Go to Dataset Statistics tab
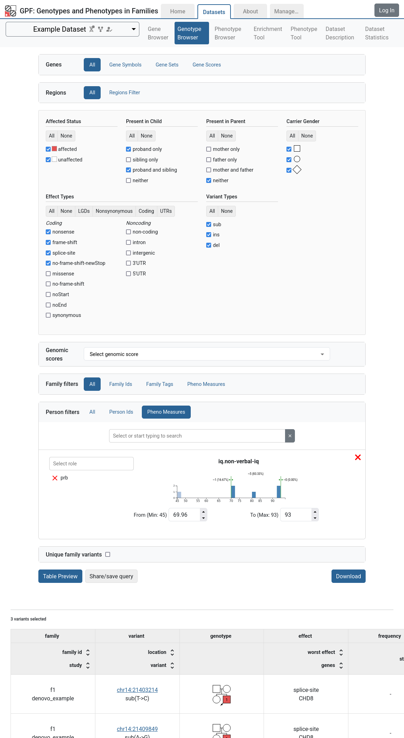The width and height of the screenshot is (404, 738). 377,33
